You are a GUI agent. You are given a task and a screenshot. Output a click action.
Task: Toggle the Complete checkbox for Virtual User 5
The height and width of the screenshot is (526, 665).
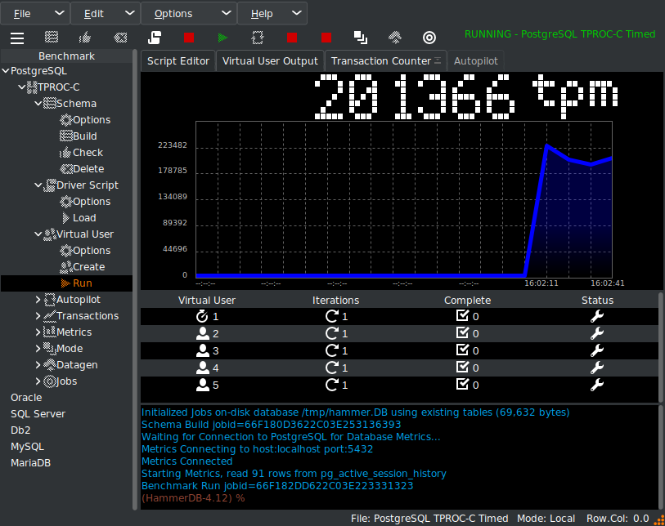tap(462, 384)
